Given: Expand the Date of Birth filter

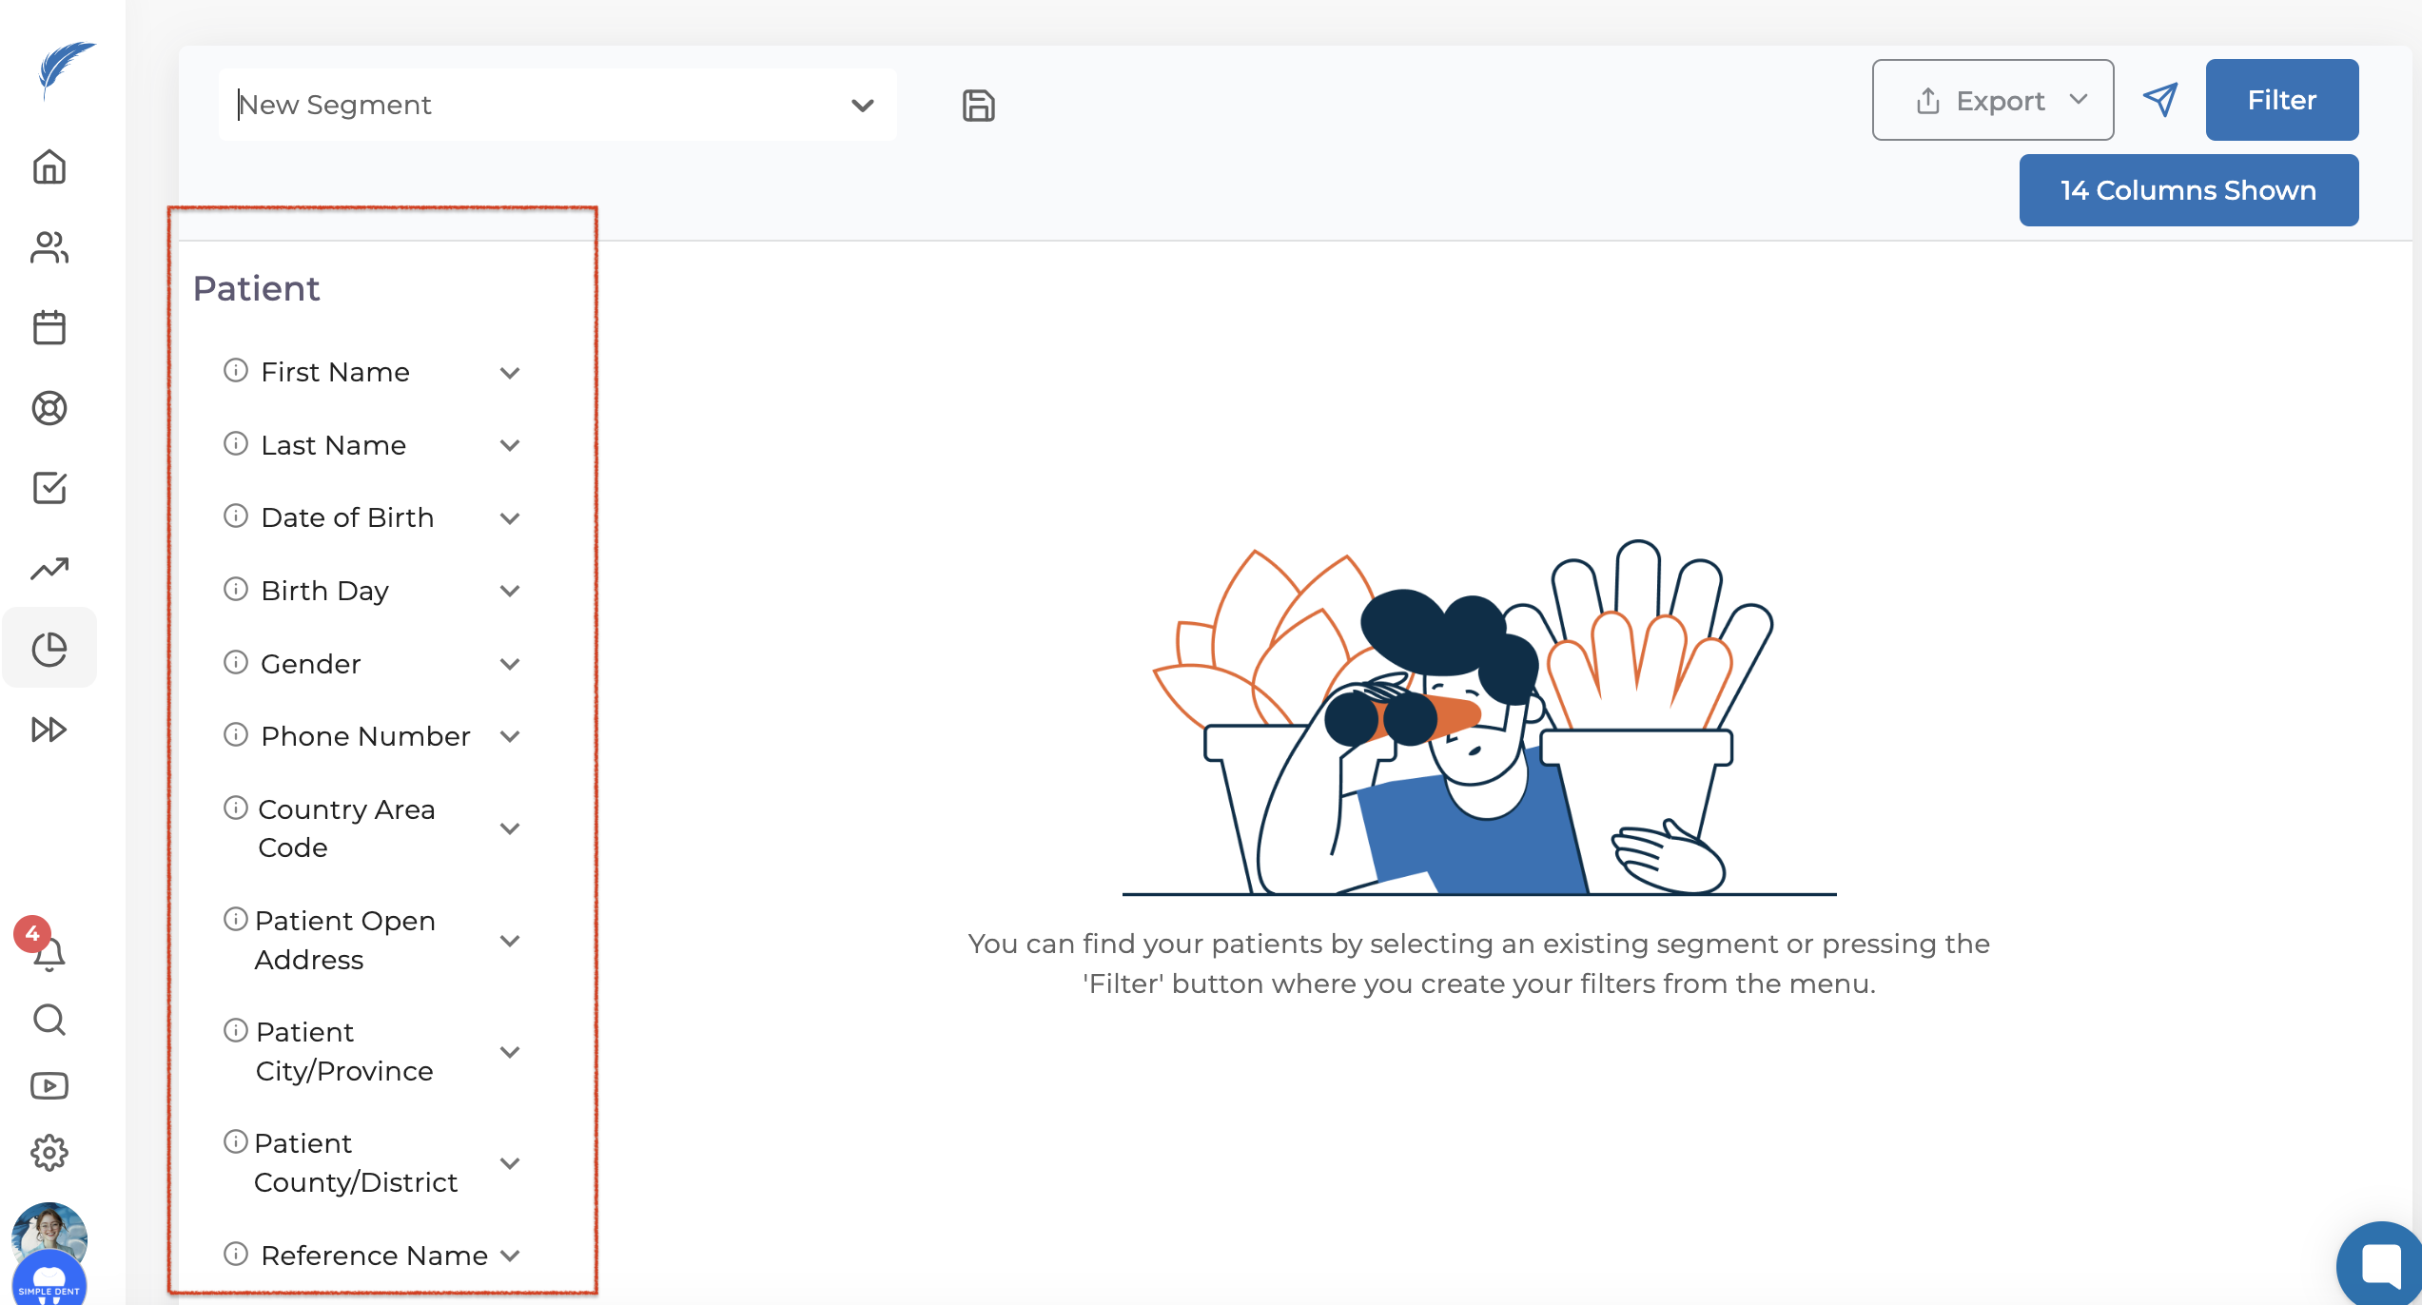Looking at the screenshot, I should [510, 518].
